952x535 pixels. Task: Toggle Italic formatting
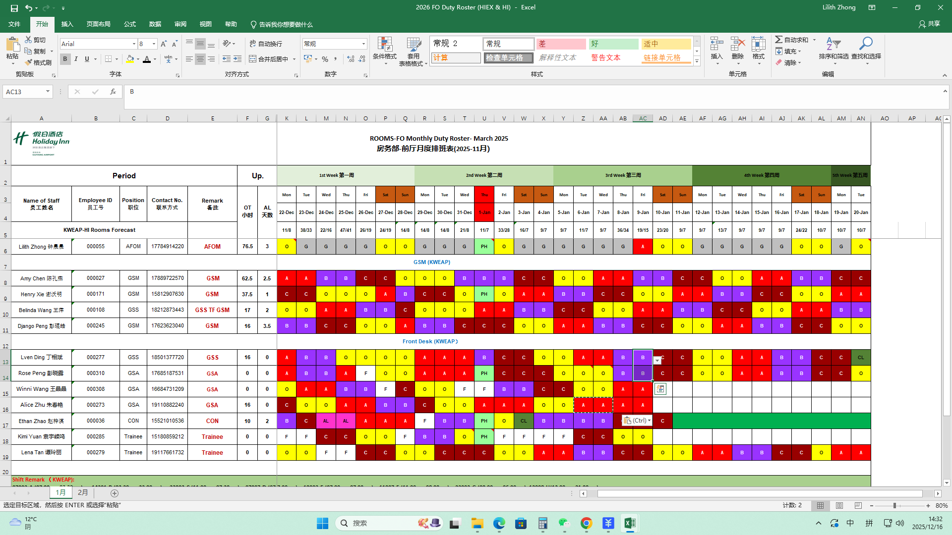click(x=76, y=59)
